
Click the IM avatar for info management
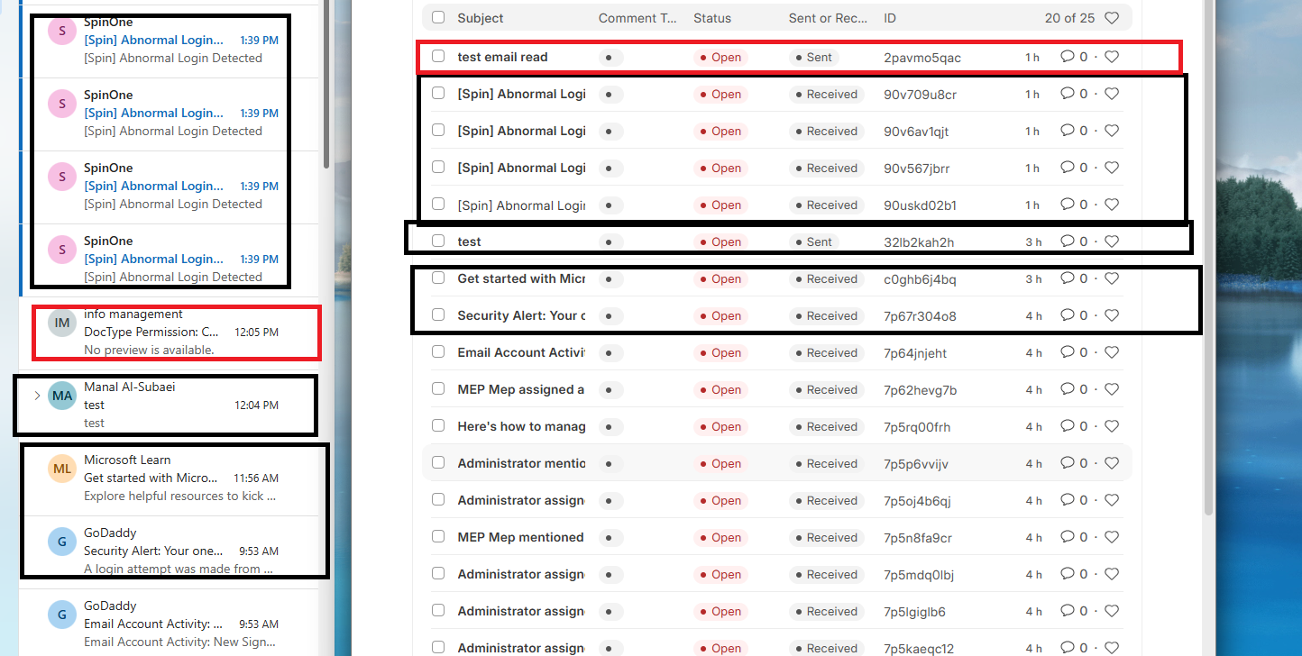(x=62, y=323)
